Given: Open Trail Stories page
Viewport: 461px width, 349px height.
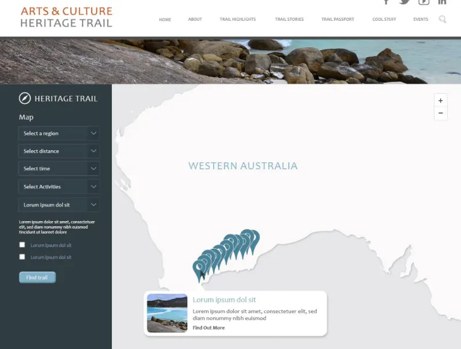Looking at the screenshot, I should coord(289,19).
